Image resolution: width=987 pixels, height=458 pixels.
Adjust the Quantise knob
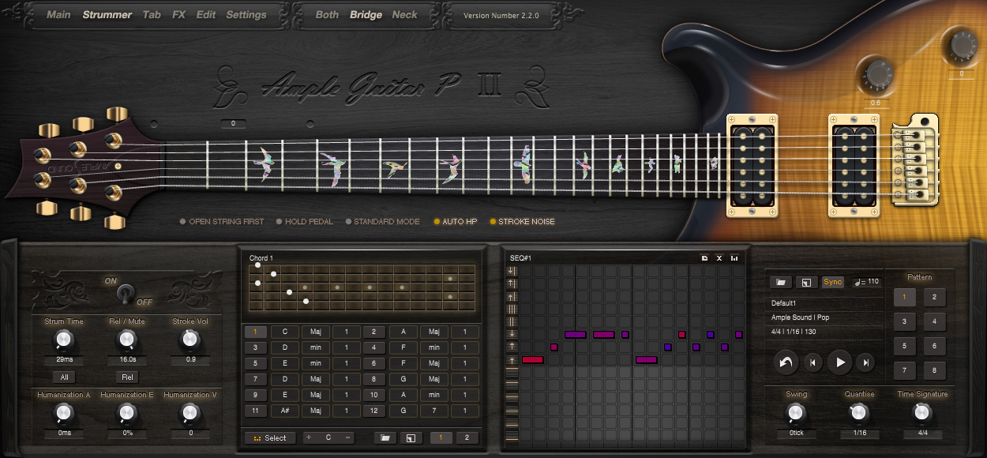tap(859, 413)
